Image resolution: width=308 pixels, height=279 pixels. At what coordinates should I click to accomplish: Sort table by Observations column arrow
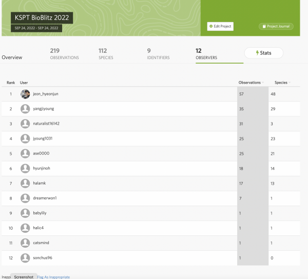263,83
